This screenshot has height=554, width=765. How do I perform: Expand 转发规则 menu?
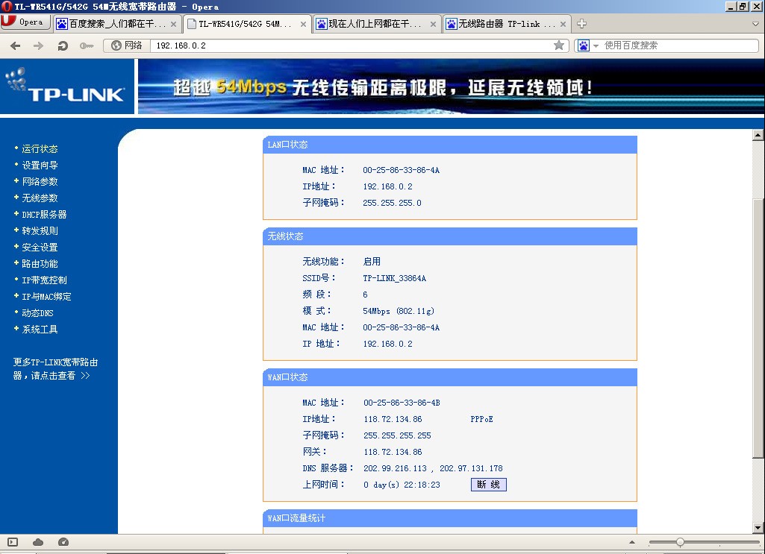click(40, 230)
